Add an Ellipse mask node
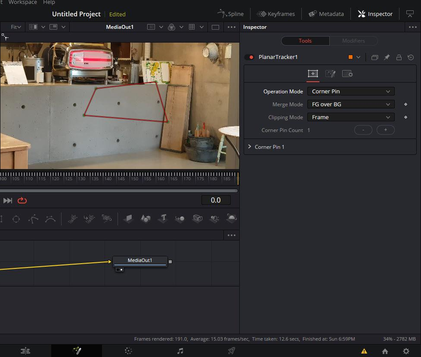This screenshot has width=421, height=357. coord(16,219)
